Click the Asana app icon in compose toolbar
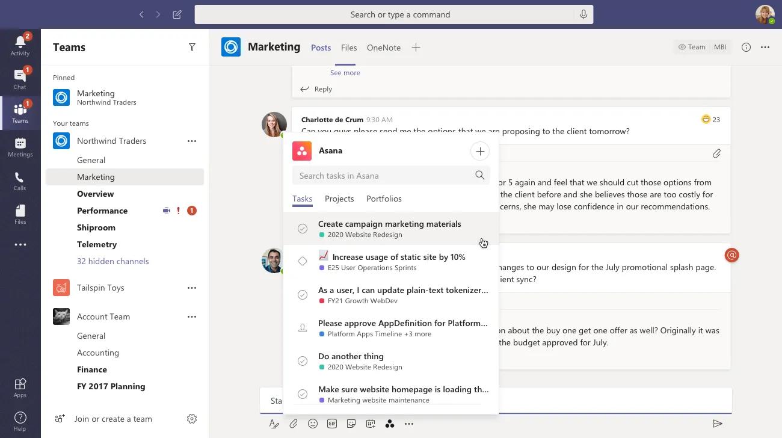The image size is (782, 438). click(x=390, y=424)
